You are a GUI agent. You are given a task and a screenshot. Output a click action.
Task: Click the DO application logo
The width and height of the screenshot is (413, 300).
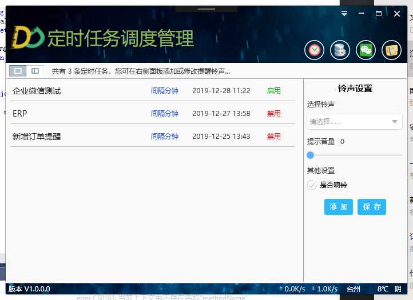(x=29, y=37)
